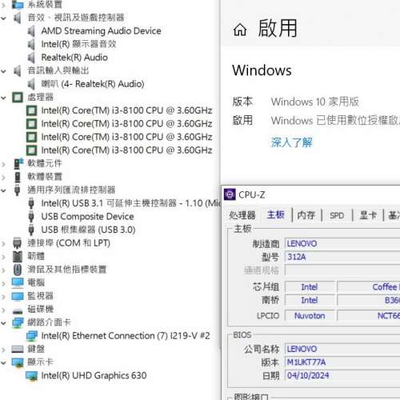Open the SPD tab in CPU-Z
The width and height of the screenshot is (400, 400).
[337, 215]
